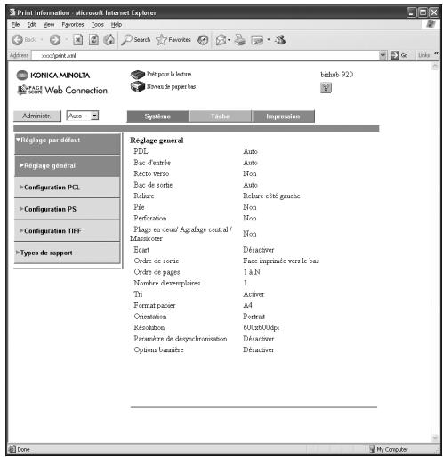Open the File menu
Screen dimensions: 443x457
[15, 25]
